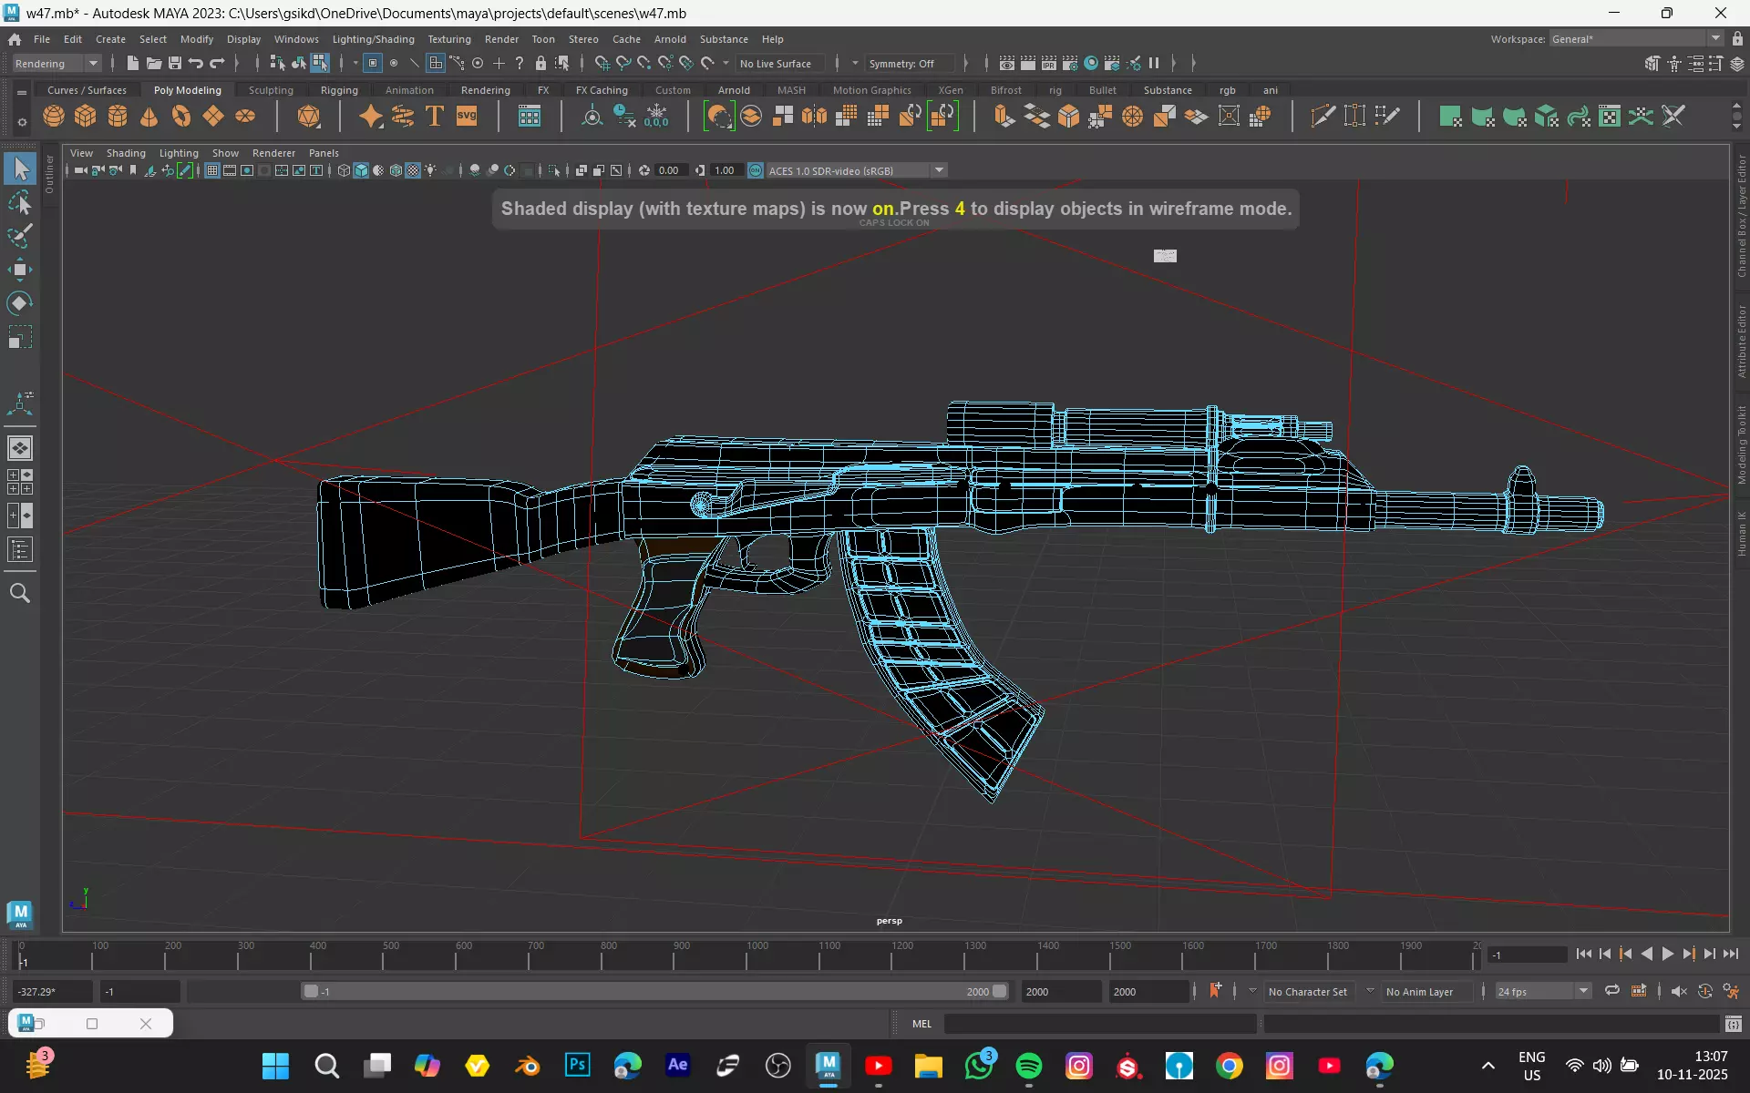
Task: Click the polygon Type text tool icon
Action: click(x=435, y=117)
